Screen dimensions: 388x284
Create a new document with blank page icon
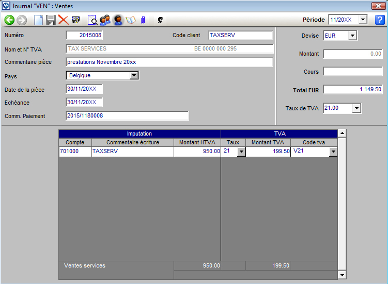point(39,20)
